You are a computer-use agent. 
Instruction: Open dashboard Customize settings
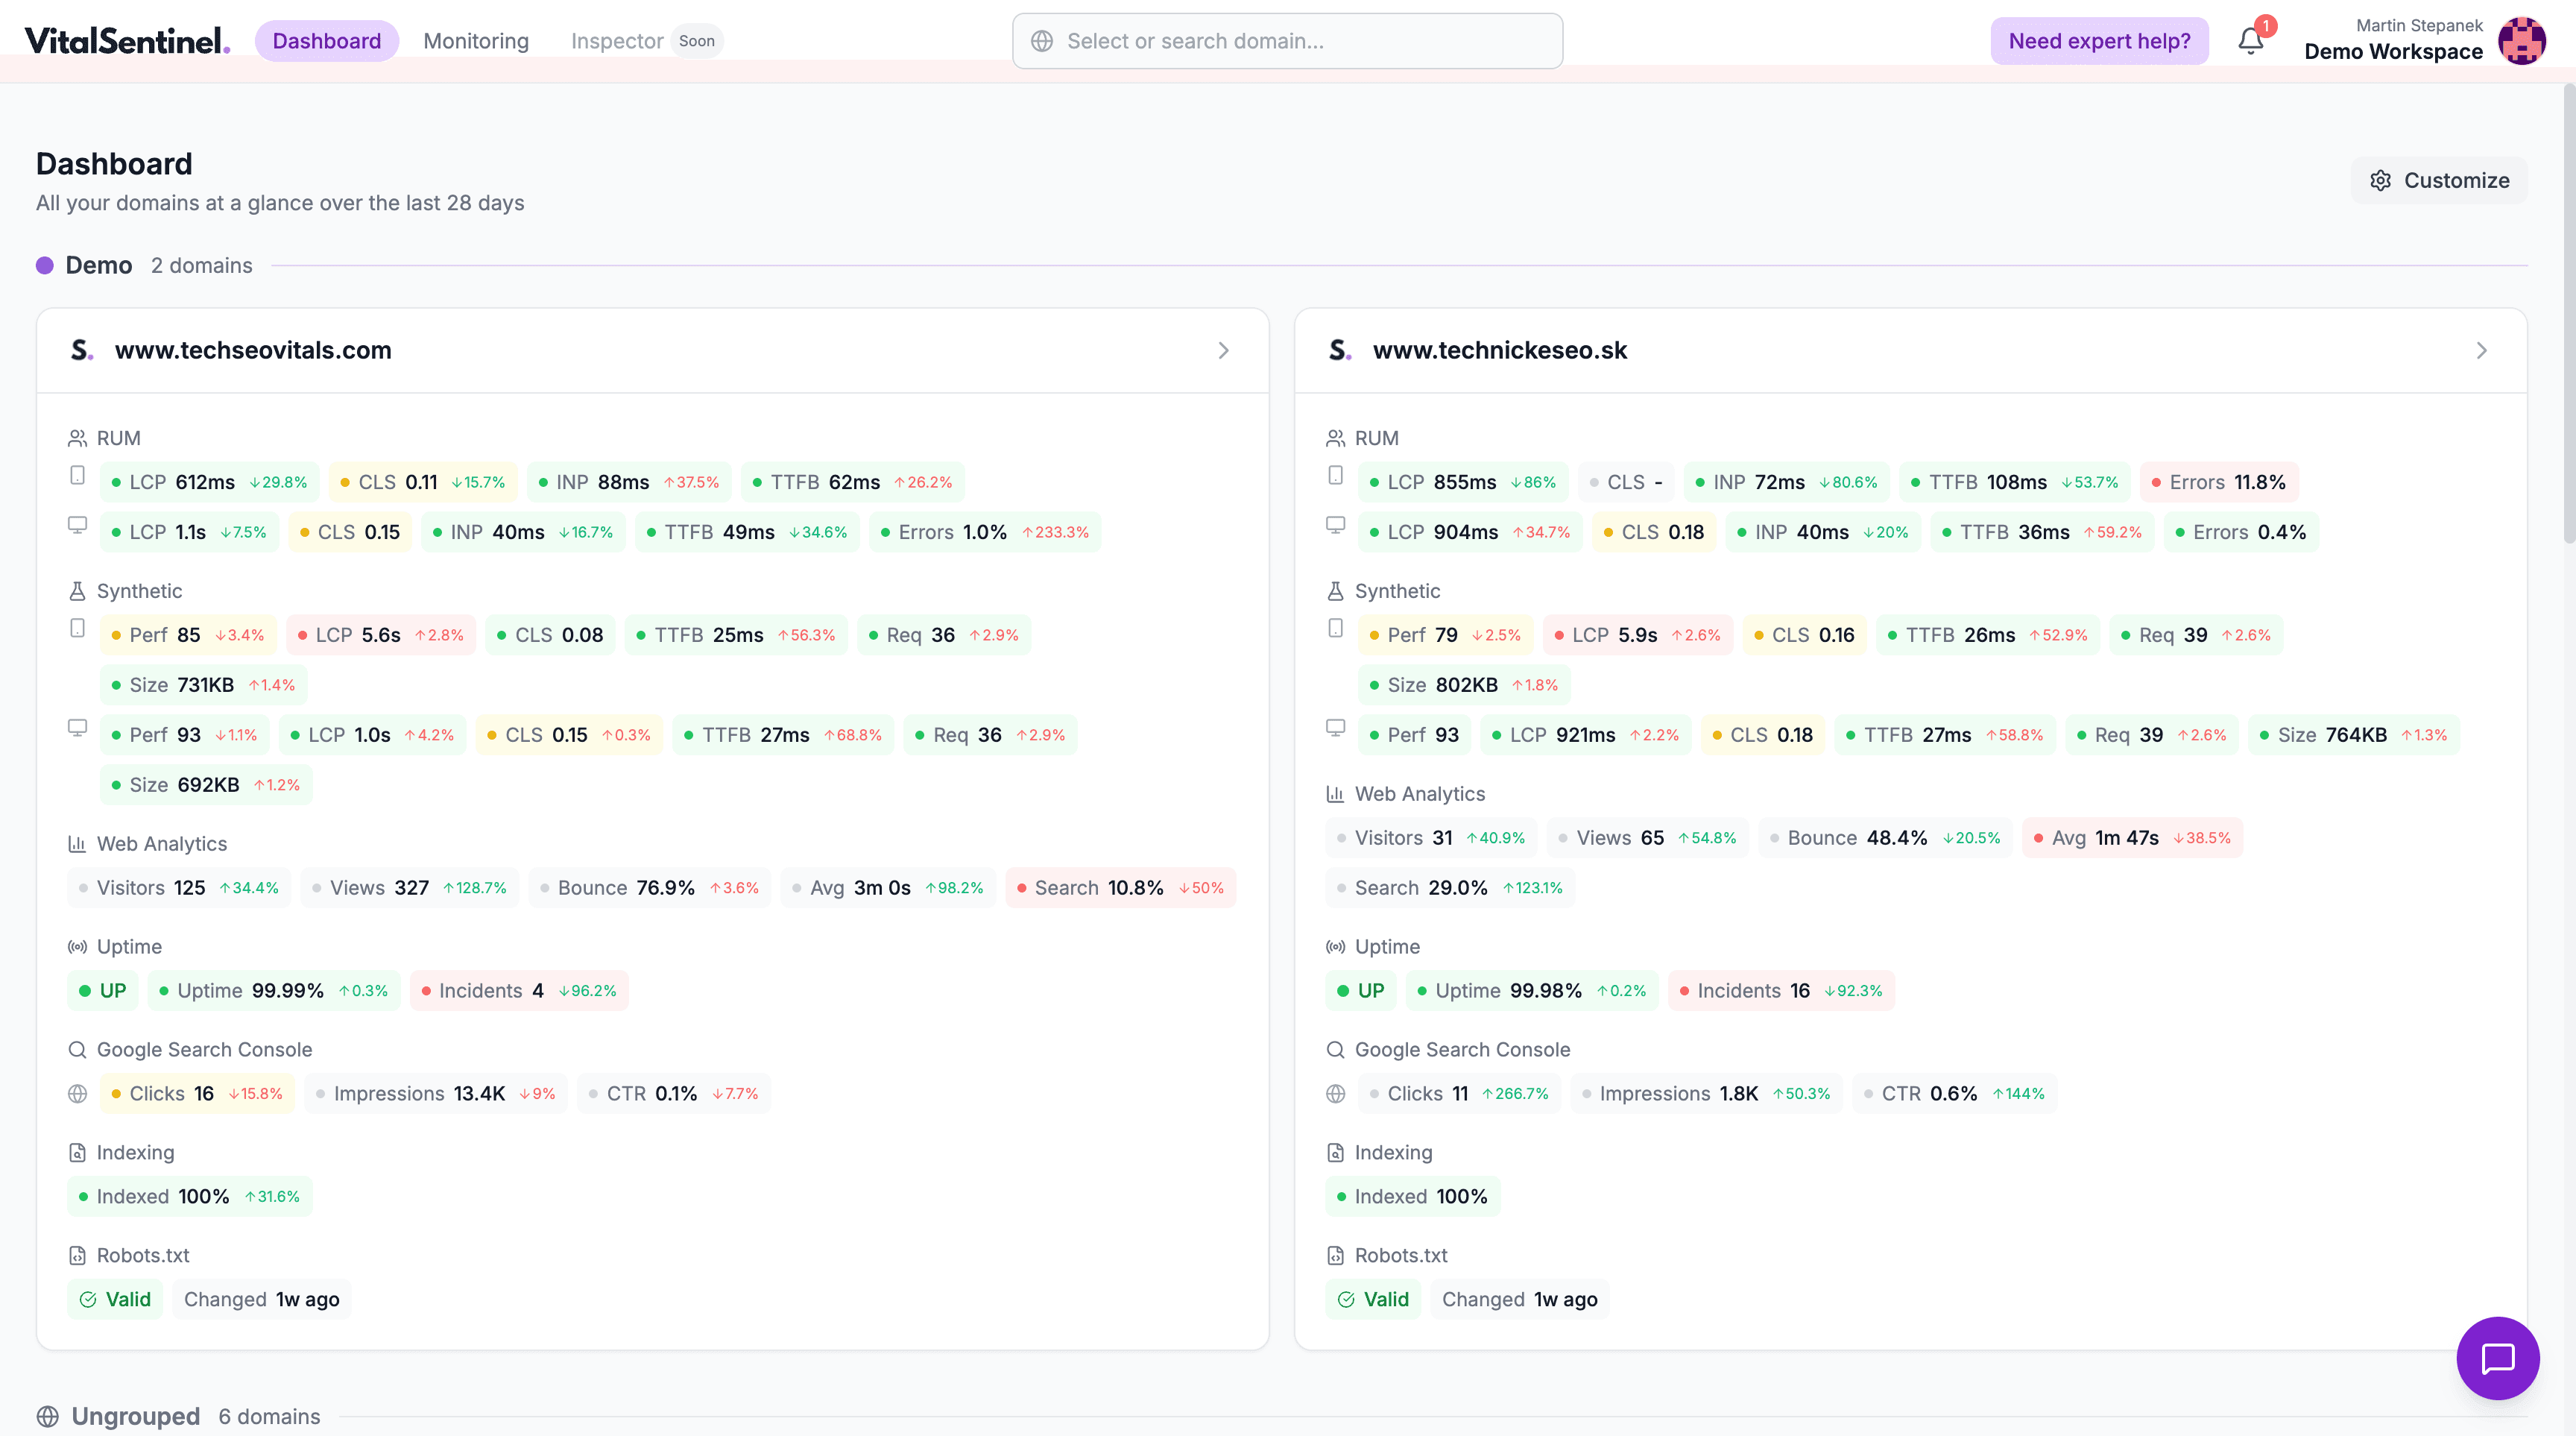pos(2439,180)
